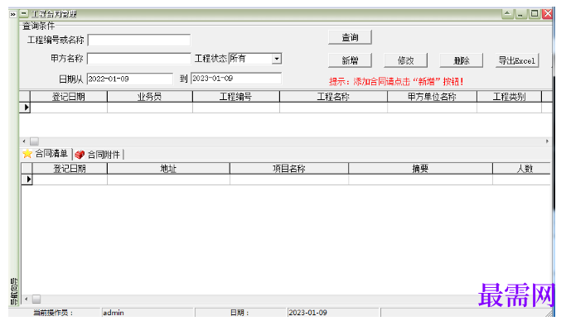Viewport: 571px width, 321px height.
Task: Expand the sidebar with the >> icon
Action: [12, 14]
